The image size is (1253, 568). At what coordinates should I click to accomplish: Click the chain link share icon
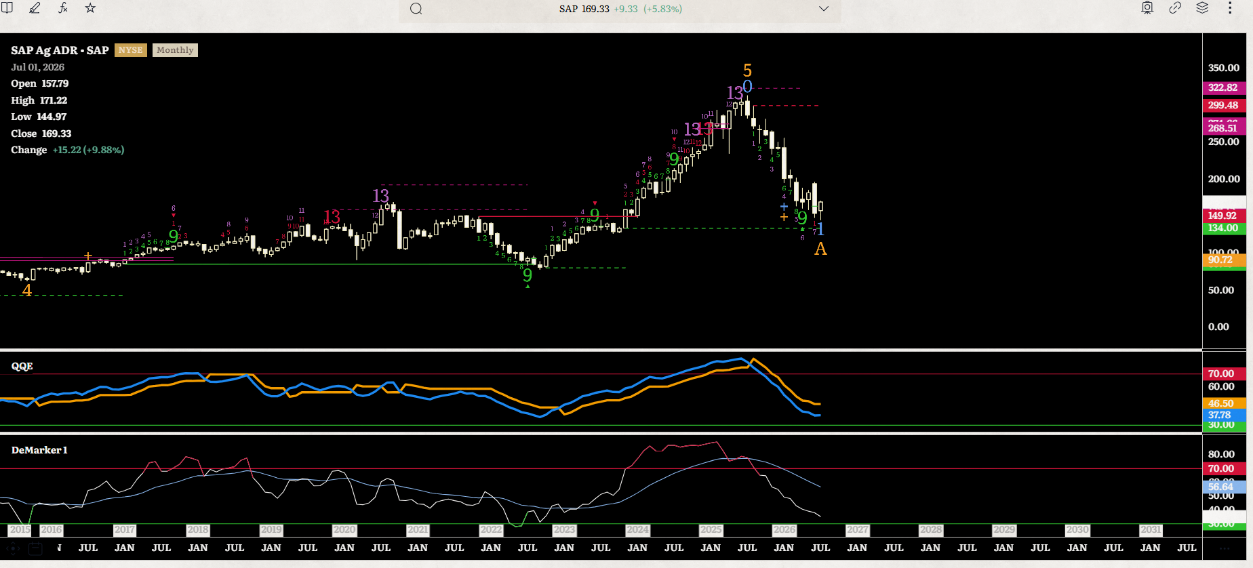[1175, 8]
